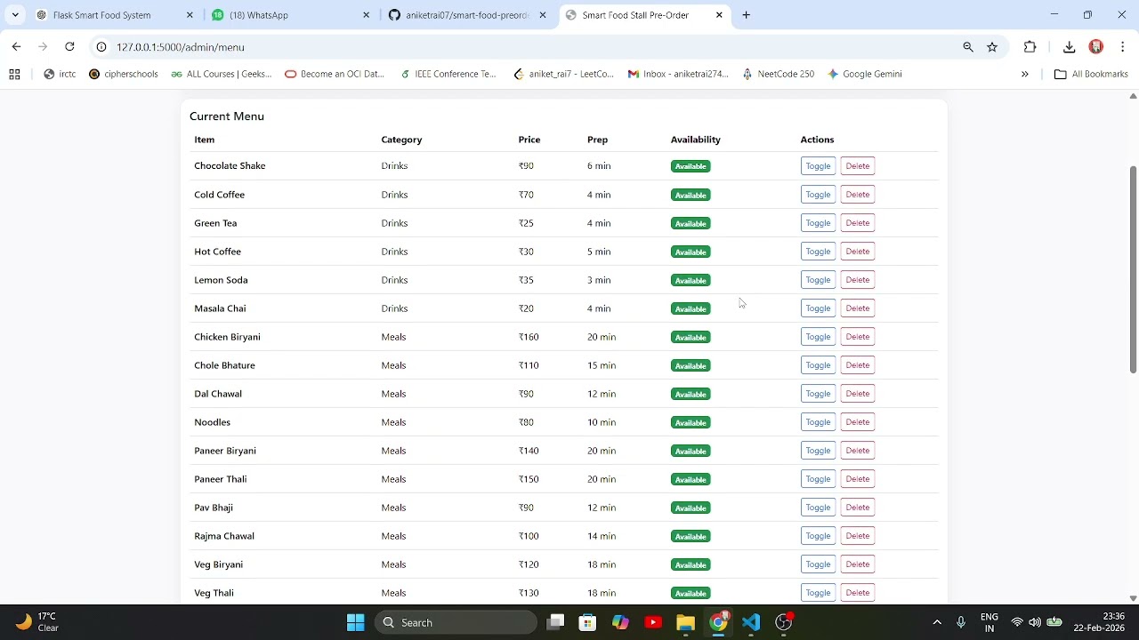
Task: View site information icon in address bar
Action: 102,47
